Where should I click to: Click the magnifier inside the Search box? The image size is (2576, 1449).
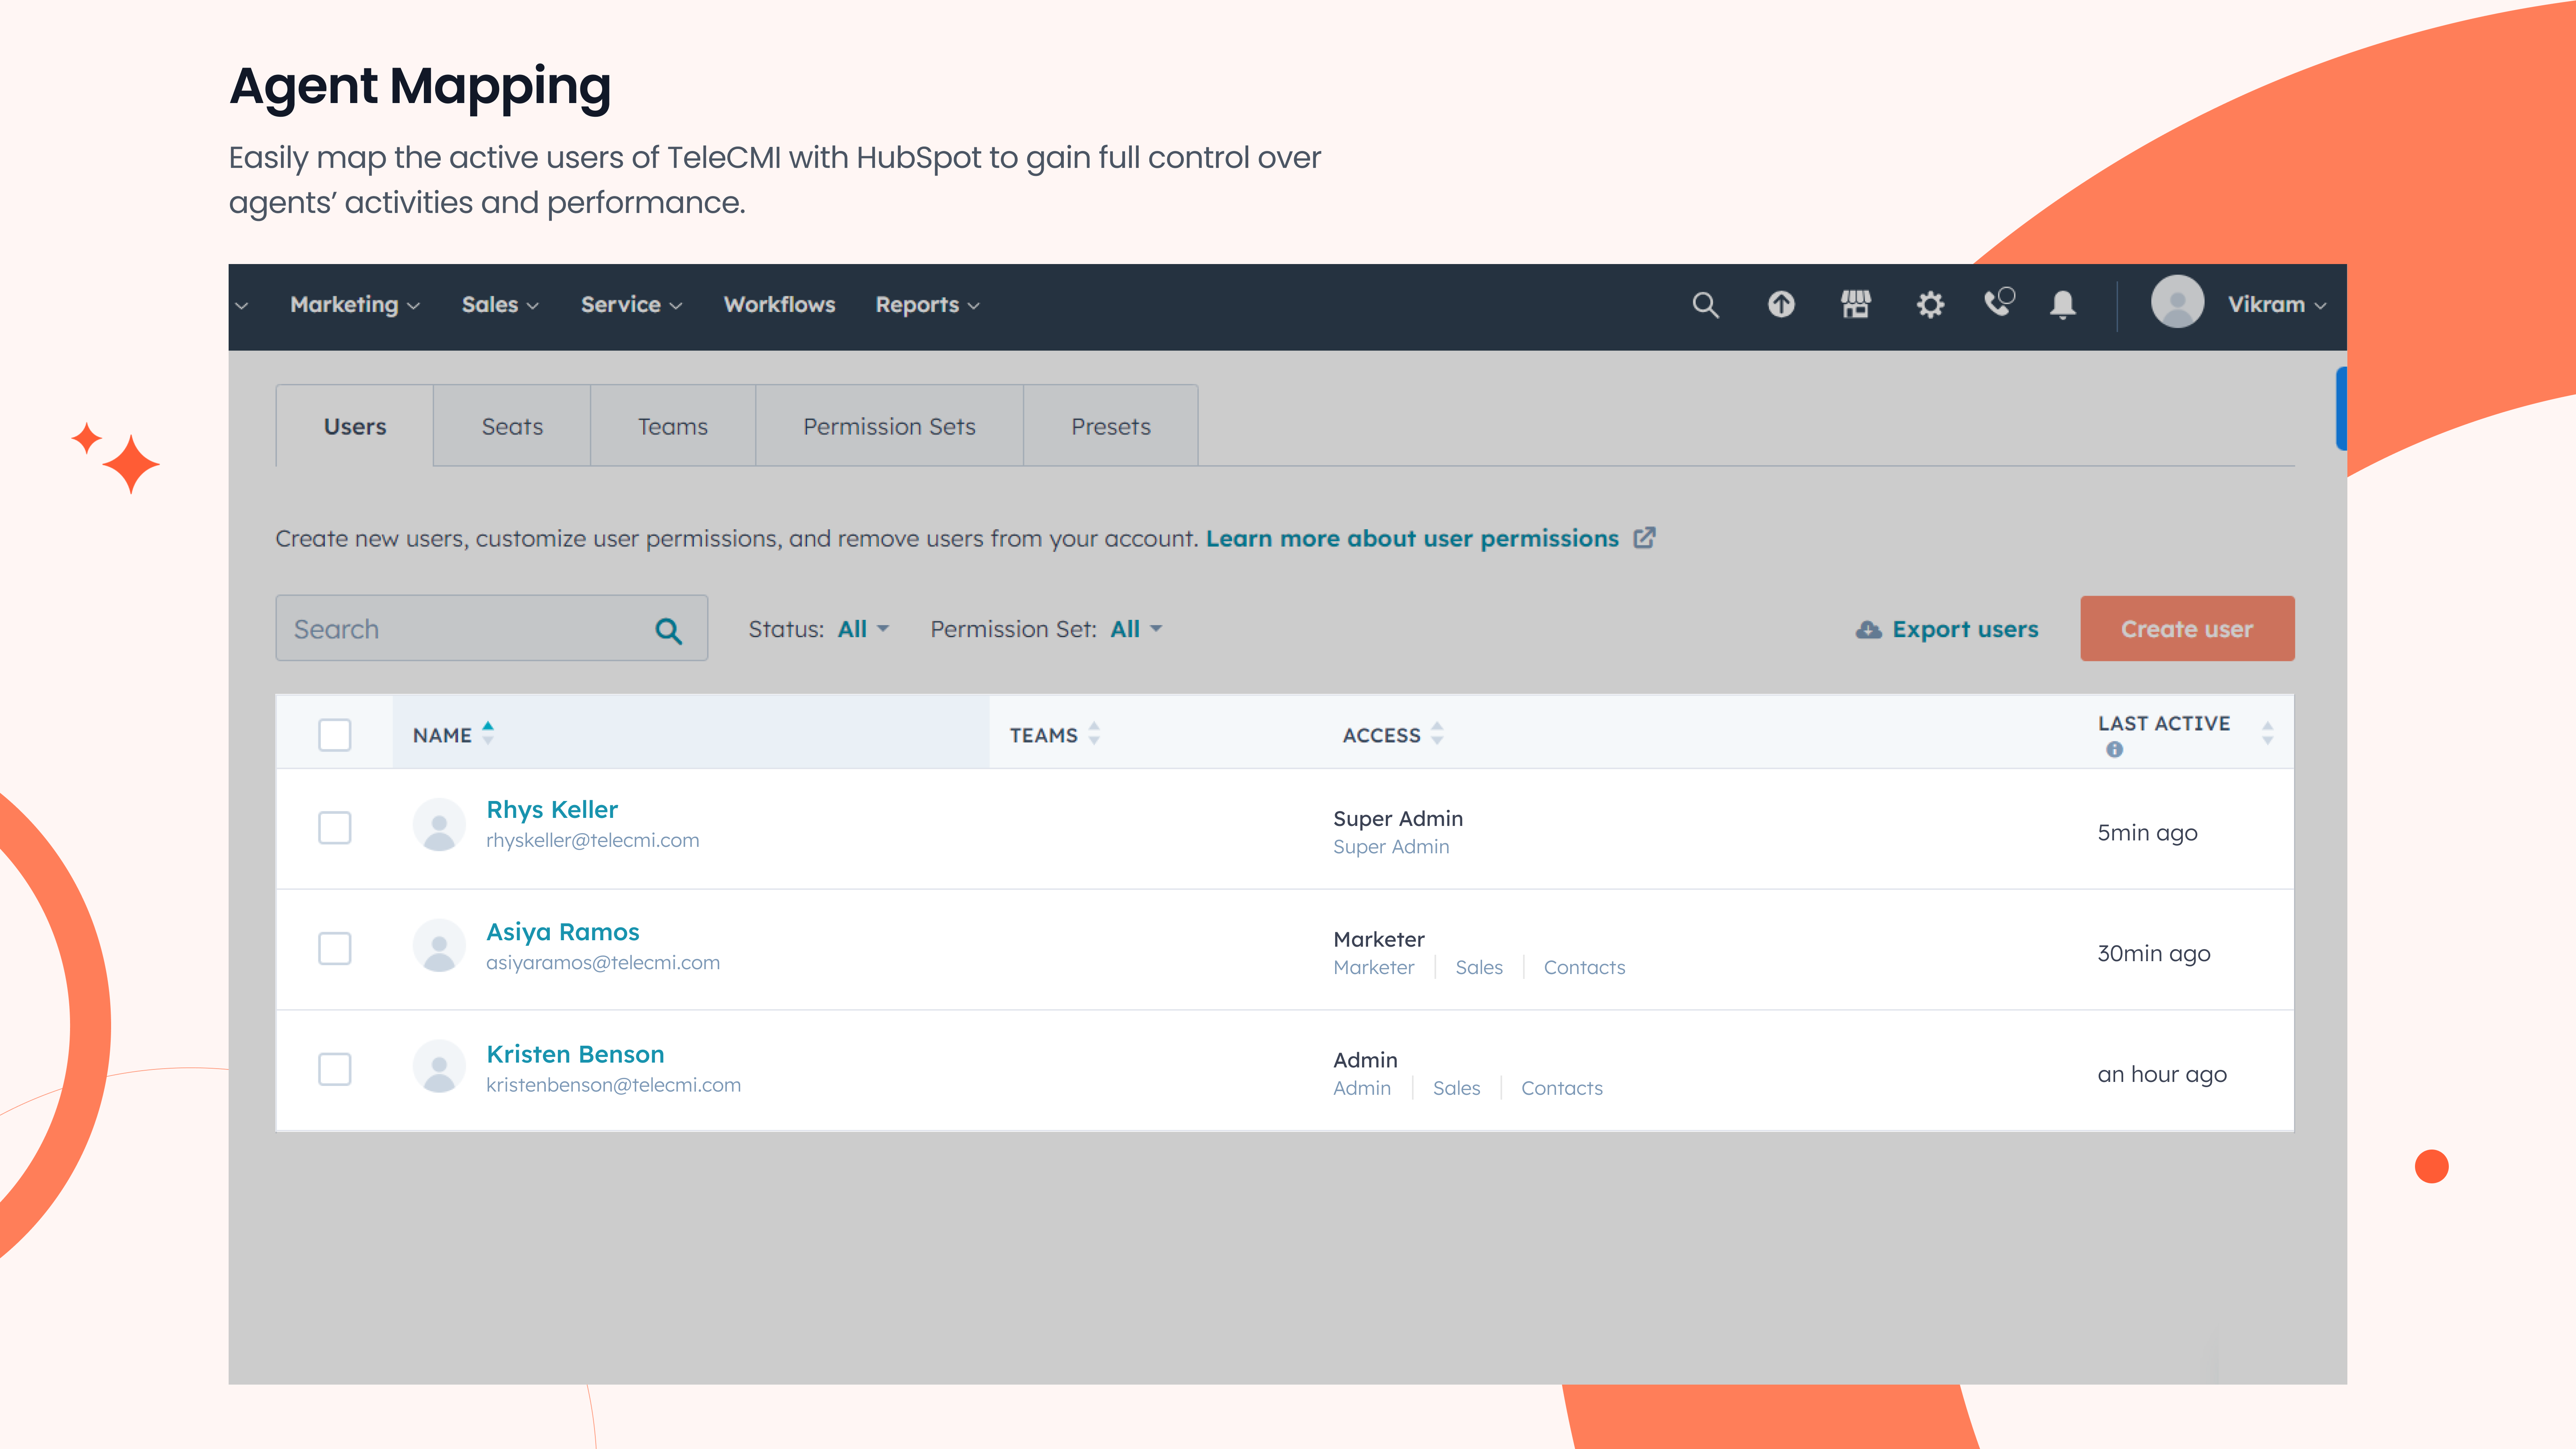[668, 630]
